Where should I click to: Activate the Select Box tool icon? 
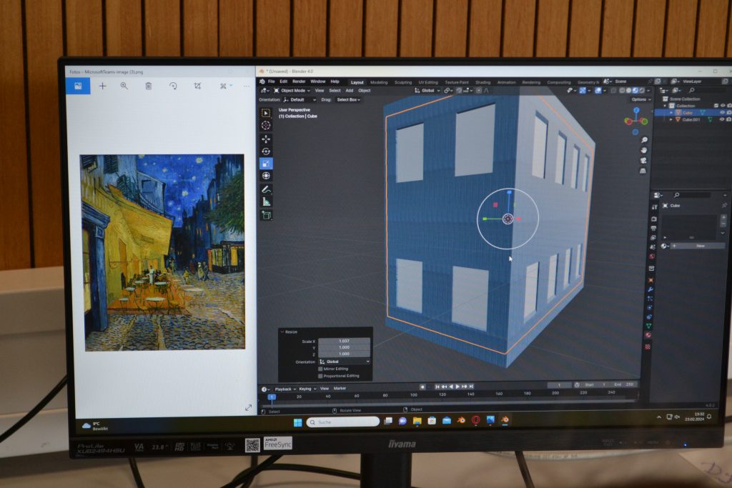click(x=266, y=113)
